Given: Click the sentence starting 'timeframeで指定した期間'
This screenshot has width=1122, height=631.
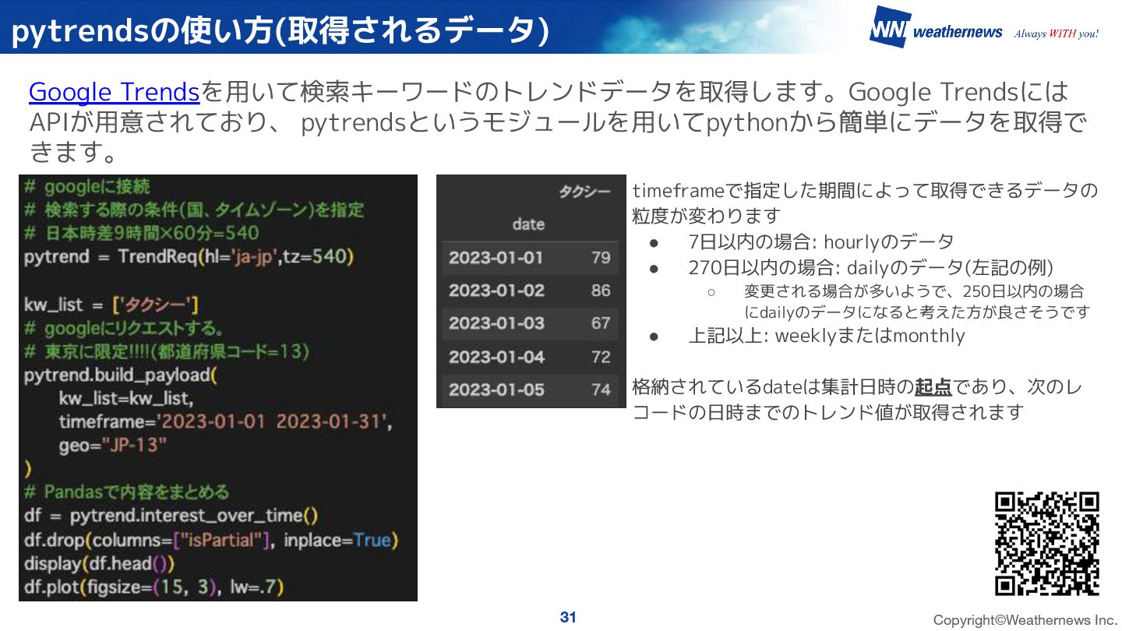Looking at the screenshot, I should [x=865, y=203].
